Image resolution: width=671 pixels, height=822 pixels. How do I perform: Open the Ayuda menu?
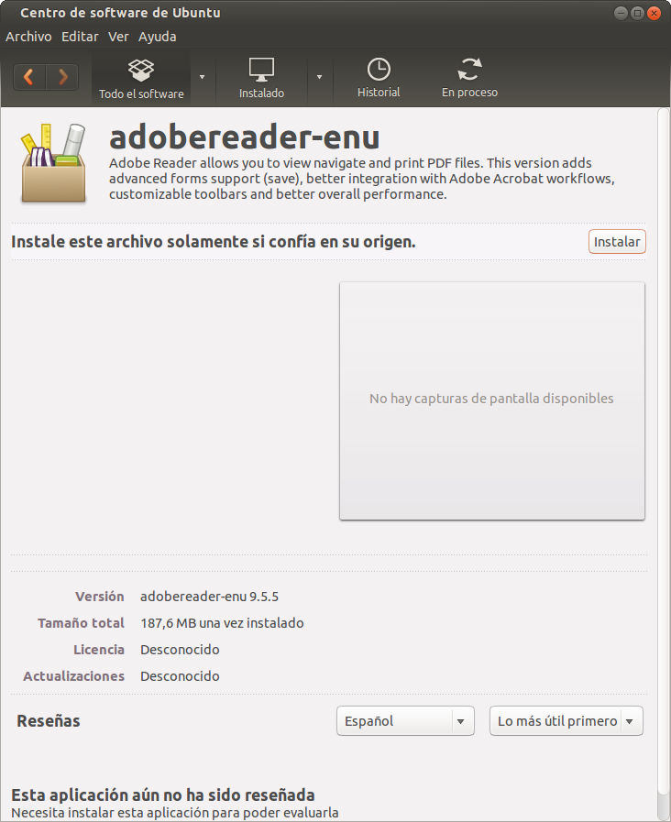point(158,37)
